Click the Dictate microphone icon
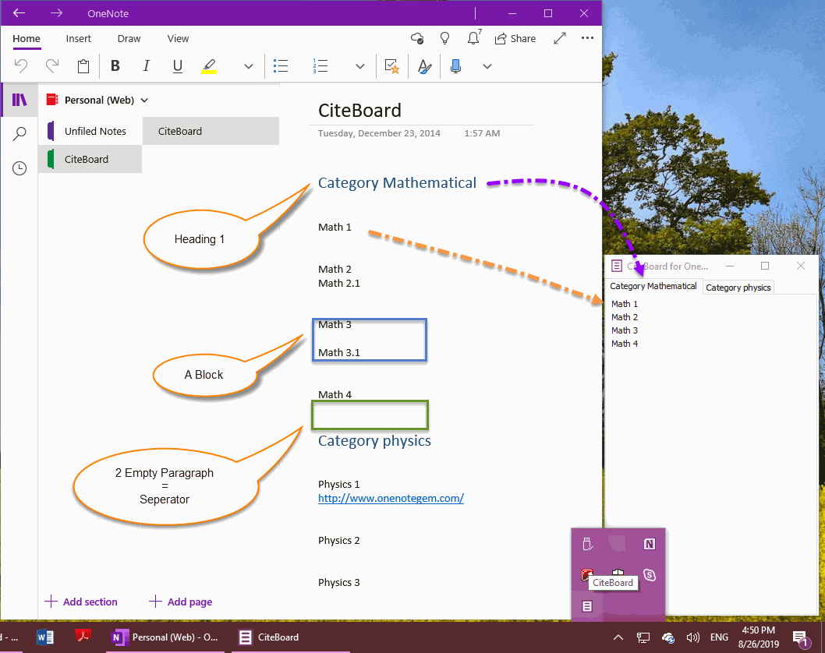The width and height of the screenshot is (825, 653). click(x=455, y=66)
